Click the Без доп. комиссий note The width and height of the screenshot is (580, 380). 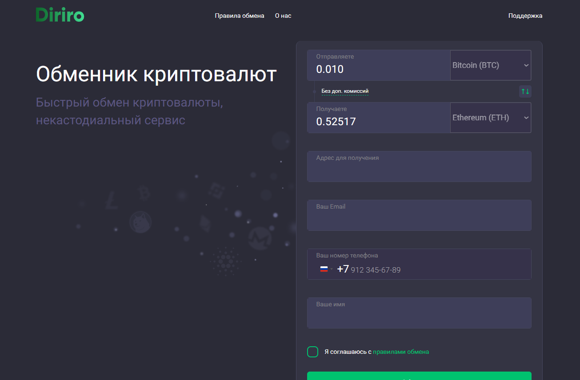[345, 91]
